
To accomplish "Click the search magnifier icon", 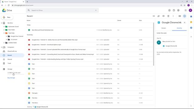I will tap(29, 10).
